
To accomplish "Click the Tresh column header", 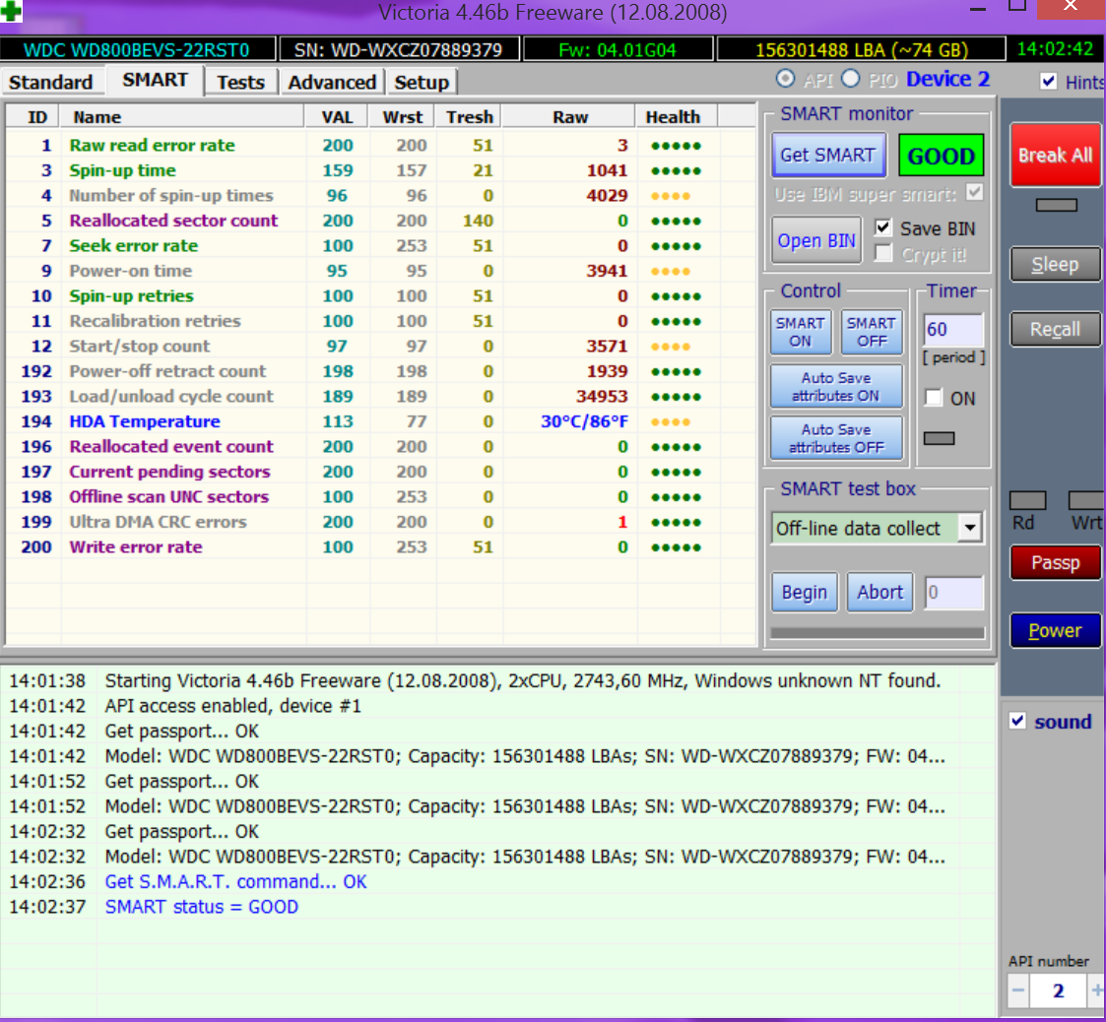I will tap(469, 117).
